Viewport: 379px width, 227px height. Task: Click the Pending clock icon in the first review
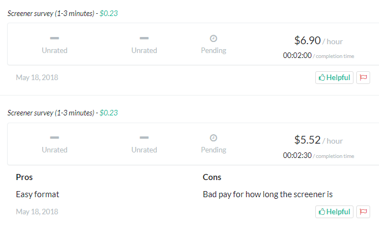click(x=213, y=38)
